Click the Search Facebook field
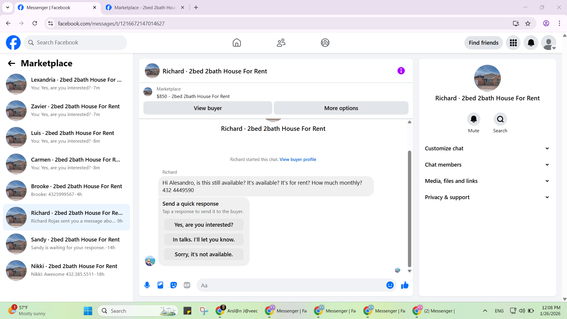Screen dimensions: 567x319 [x=75, y=43]
